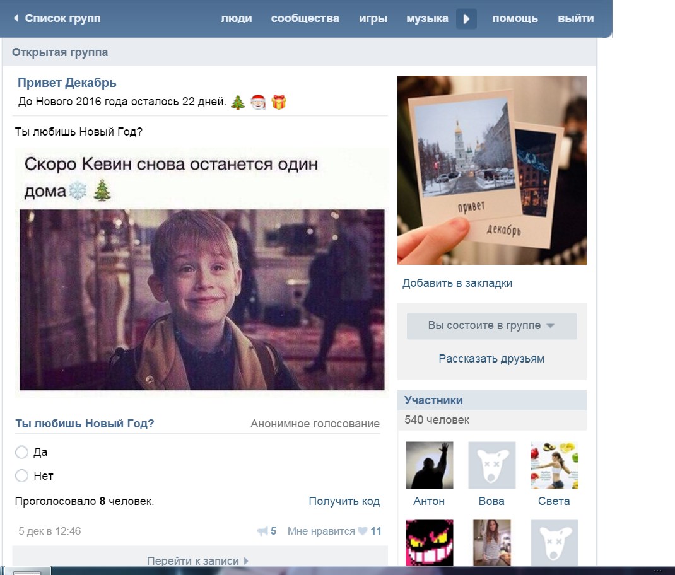Viewport: 675px width, 575px height.
Task: Click the heart like icon
Action: click(363, 531)
